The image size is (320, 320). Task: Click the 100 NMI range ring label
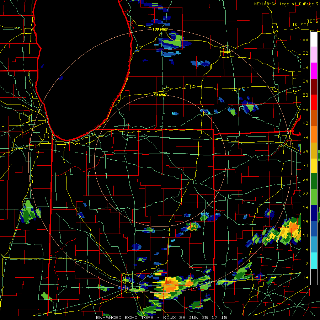tap(160, 30)
